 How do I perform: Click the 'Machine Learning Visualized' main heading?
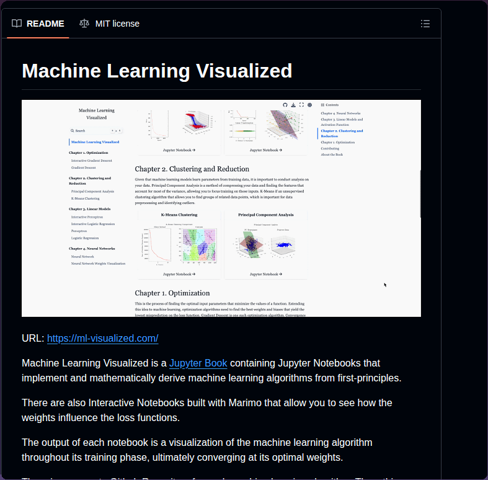coord(157,71)
